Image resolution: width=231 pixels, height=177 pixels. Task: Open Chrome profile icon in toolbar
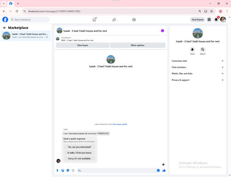(x=220, y=11)
